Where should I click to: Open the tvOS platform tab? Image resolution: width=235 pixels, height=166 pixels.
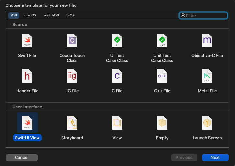tap(71, 16)
